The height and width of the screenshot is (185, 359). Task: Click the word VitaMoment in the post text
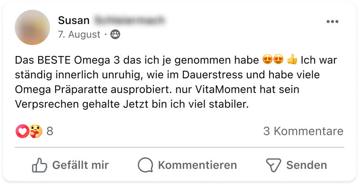[x=226, y=90]
